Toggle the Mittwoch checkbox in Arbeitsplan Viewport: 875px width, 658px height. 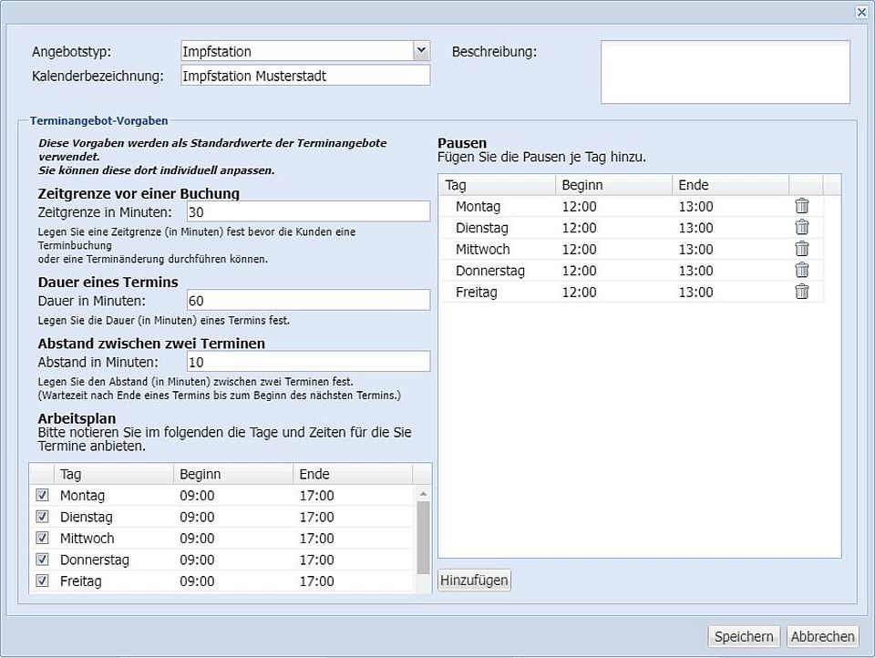[42, 539]
